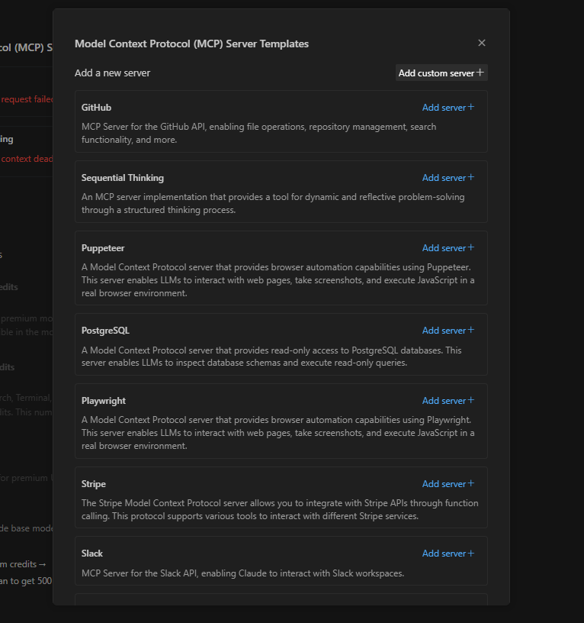
Task: Add the GitHub server
Action: tap(448, 108)
